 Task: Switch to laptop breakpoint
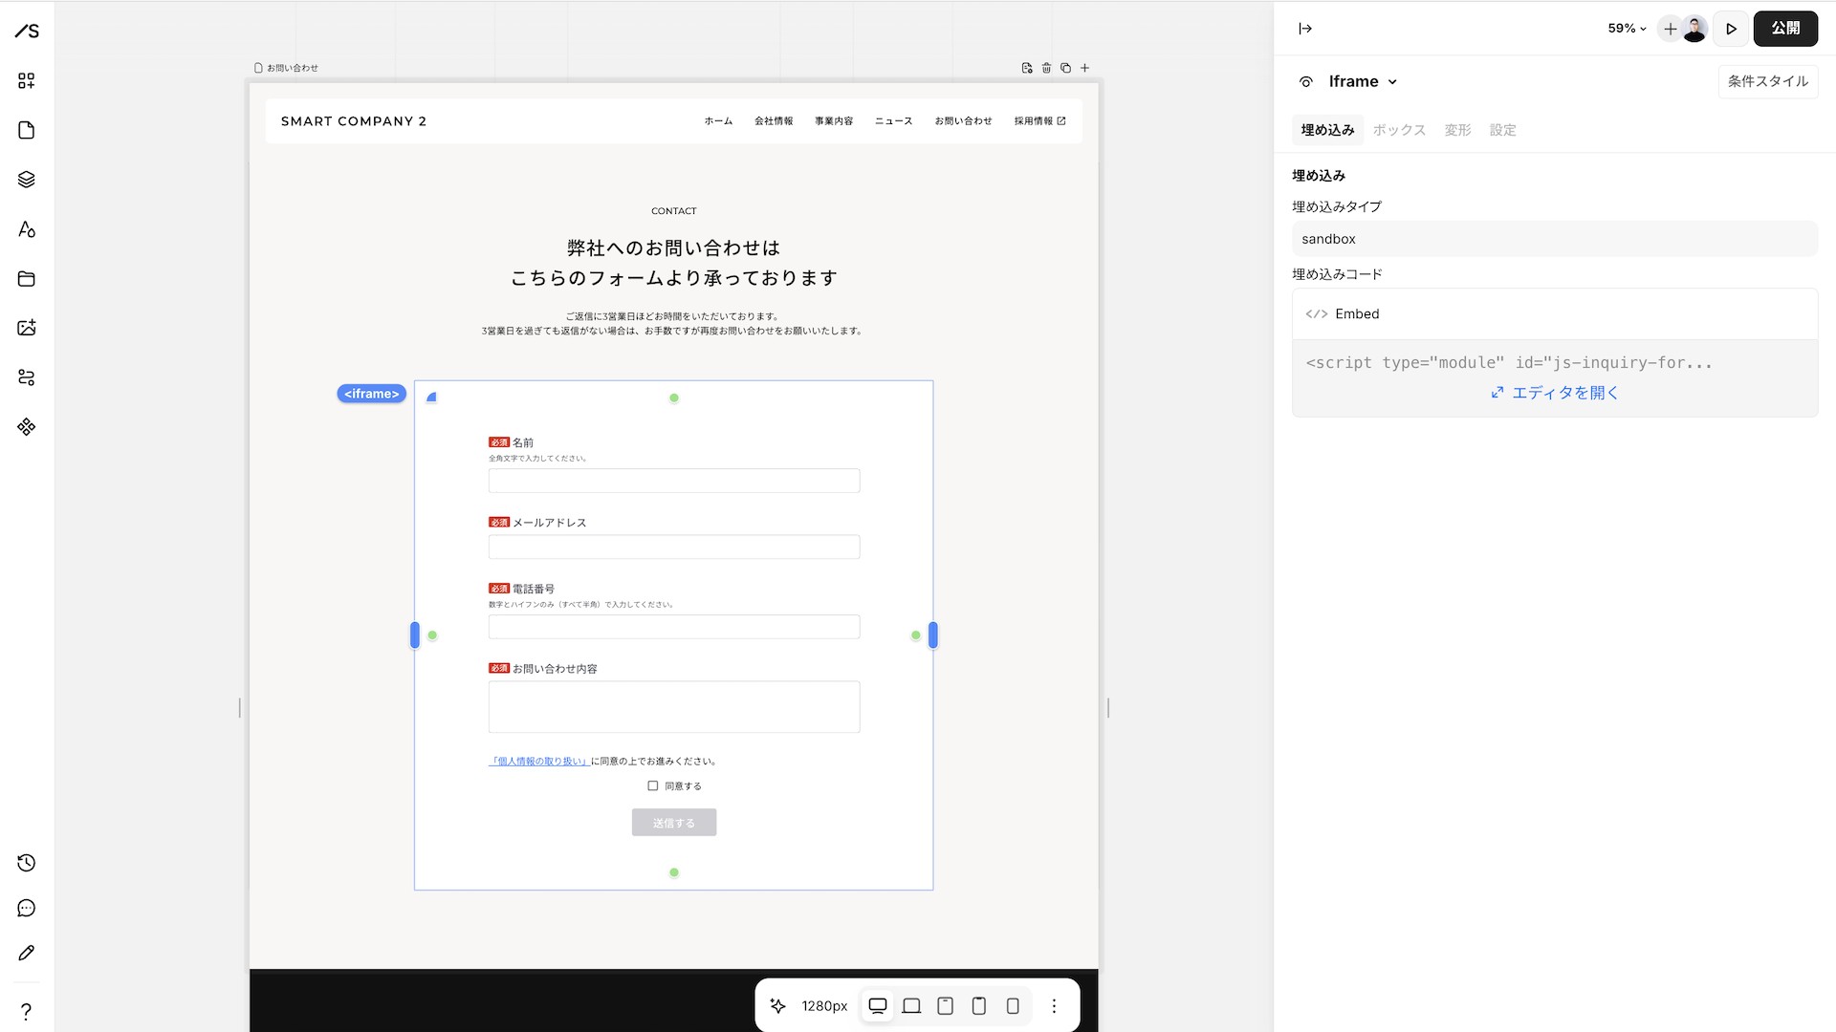click(x=911, y=1005)
